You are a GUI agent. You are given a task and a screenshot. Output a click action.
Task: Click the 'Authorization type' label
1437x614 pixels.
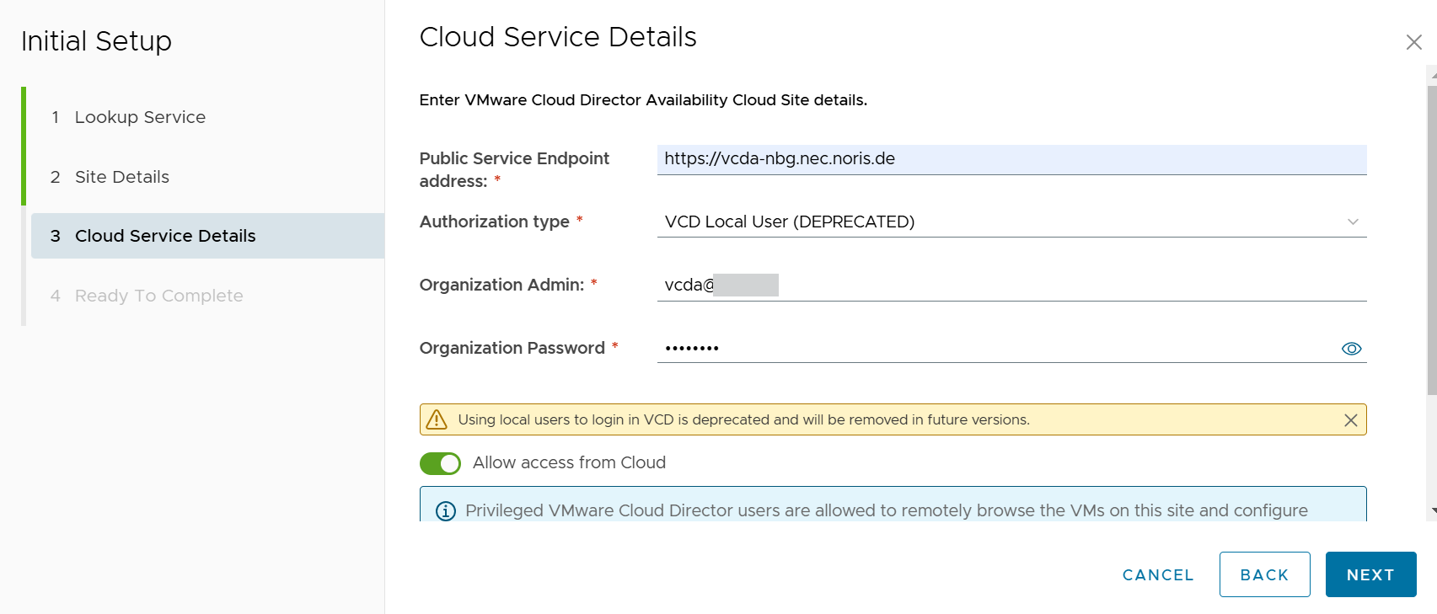click(x=495, y=222)
